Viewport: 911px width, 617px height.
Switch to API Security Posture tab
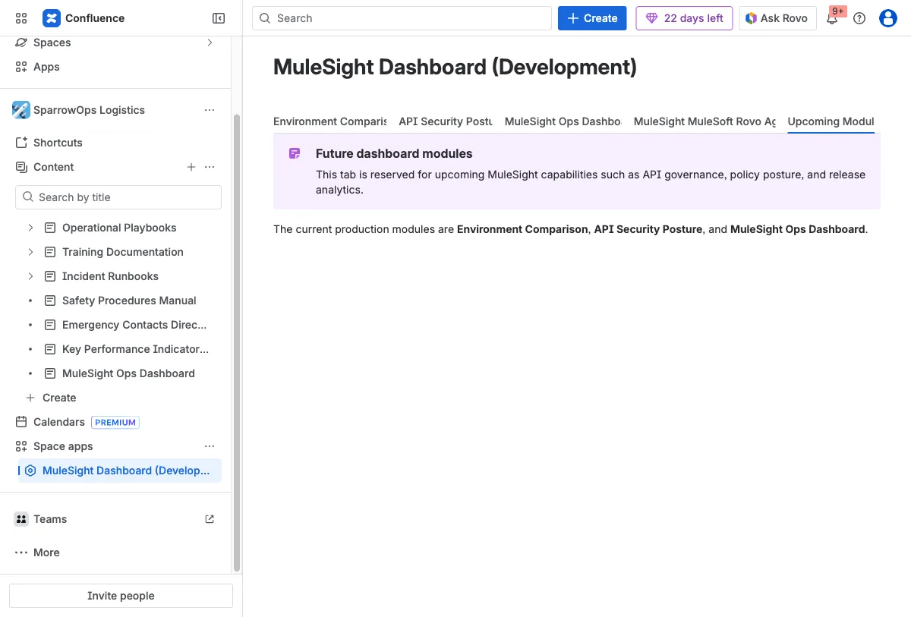(x=446, y=121)
